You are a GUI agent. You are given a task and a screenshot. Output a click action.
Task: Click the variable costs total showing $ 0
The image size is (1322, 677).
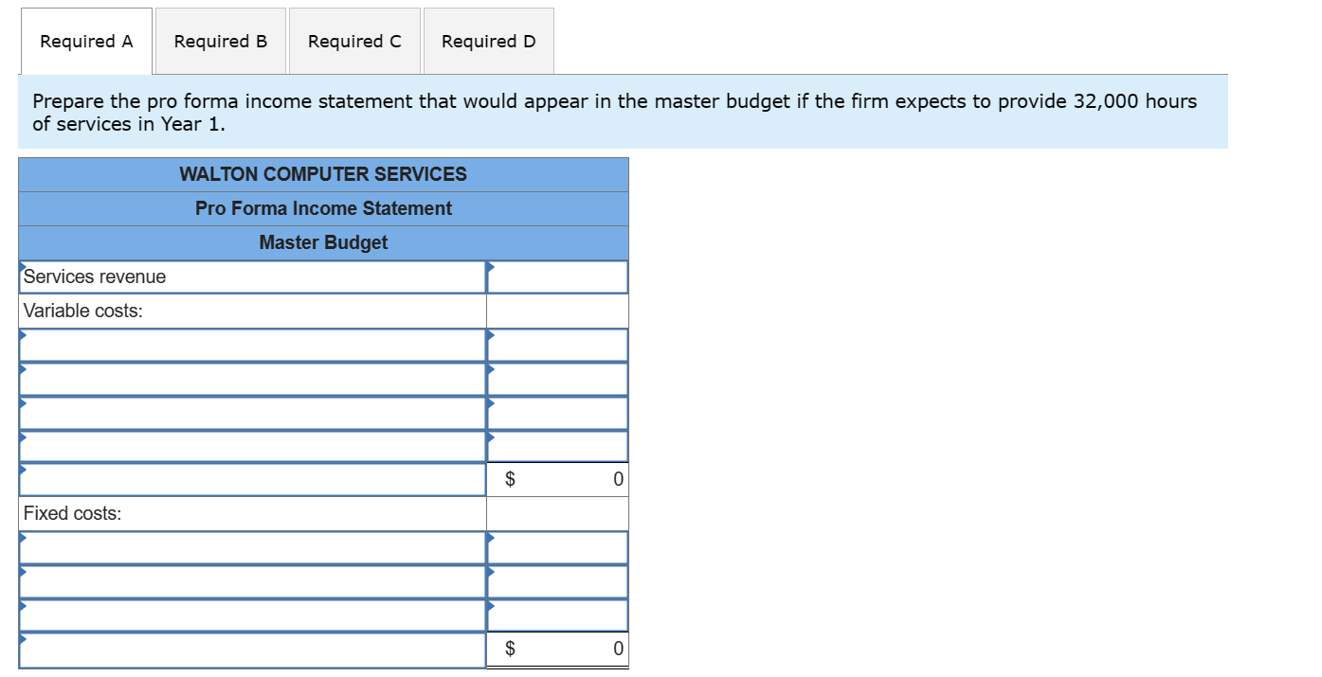tap(557, 480)
